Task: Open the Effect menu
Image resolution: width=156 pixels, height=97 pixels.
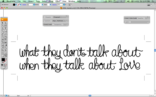Action: tap(58, 1)
